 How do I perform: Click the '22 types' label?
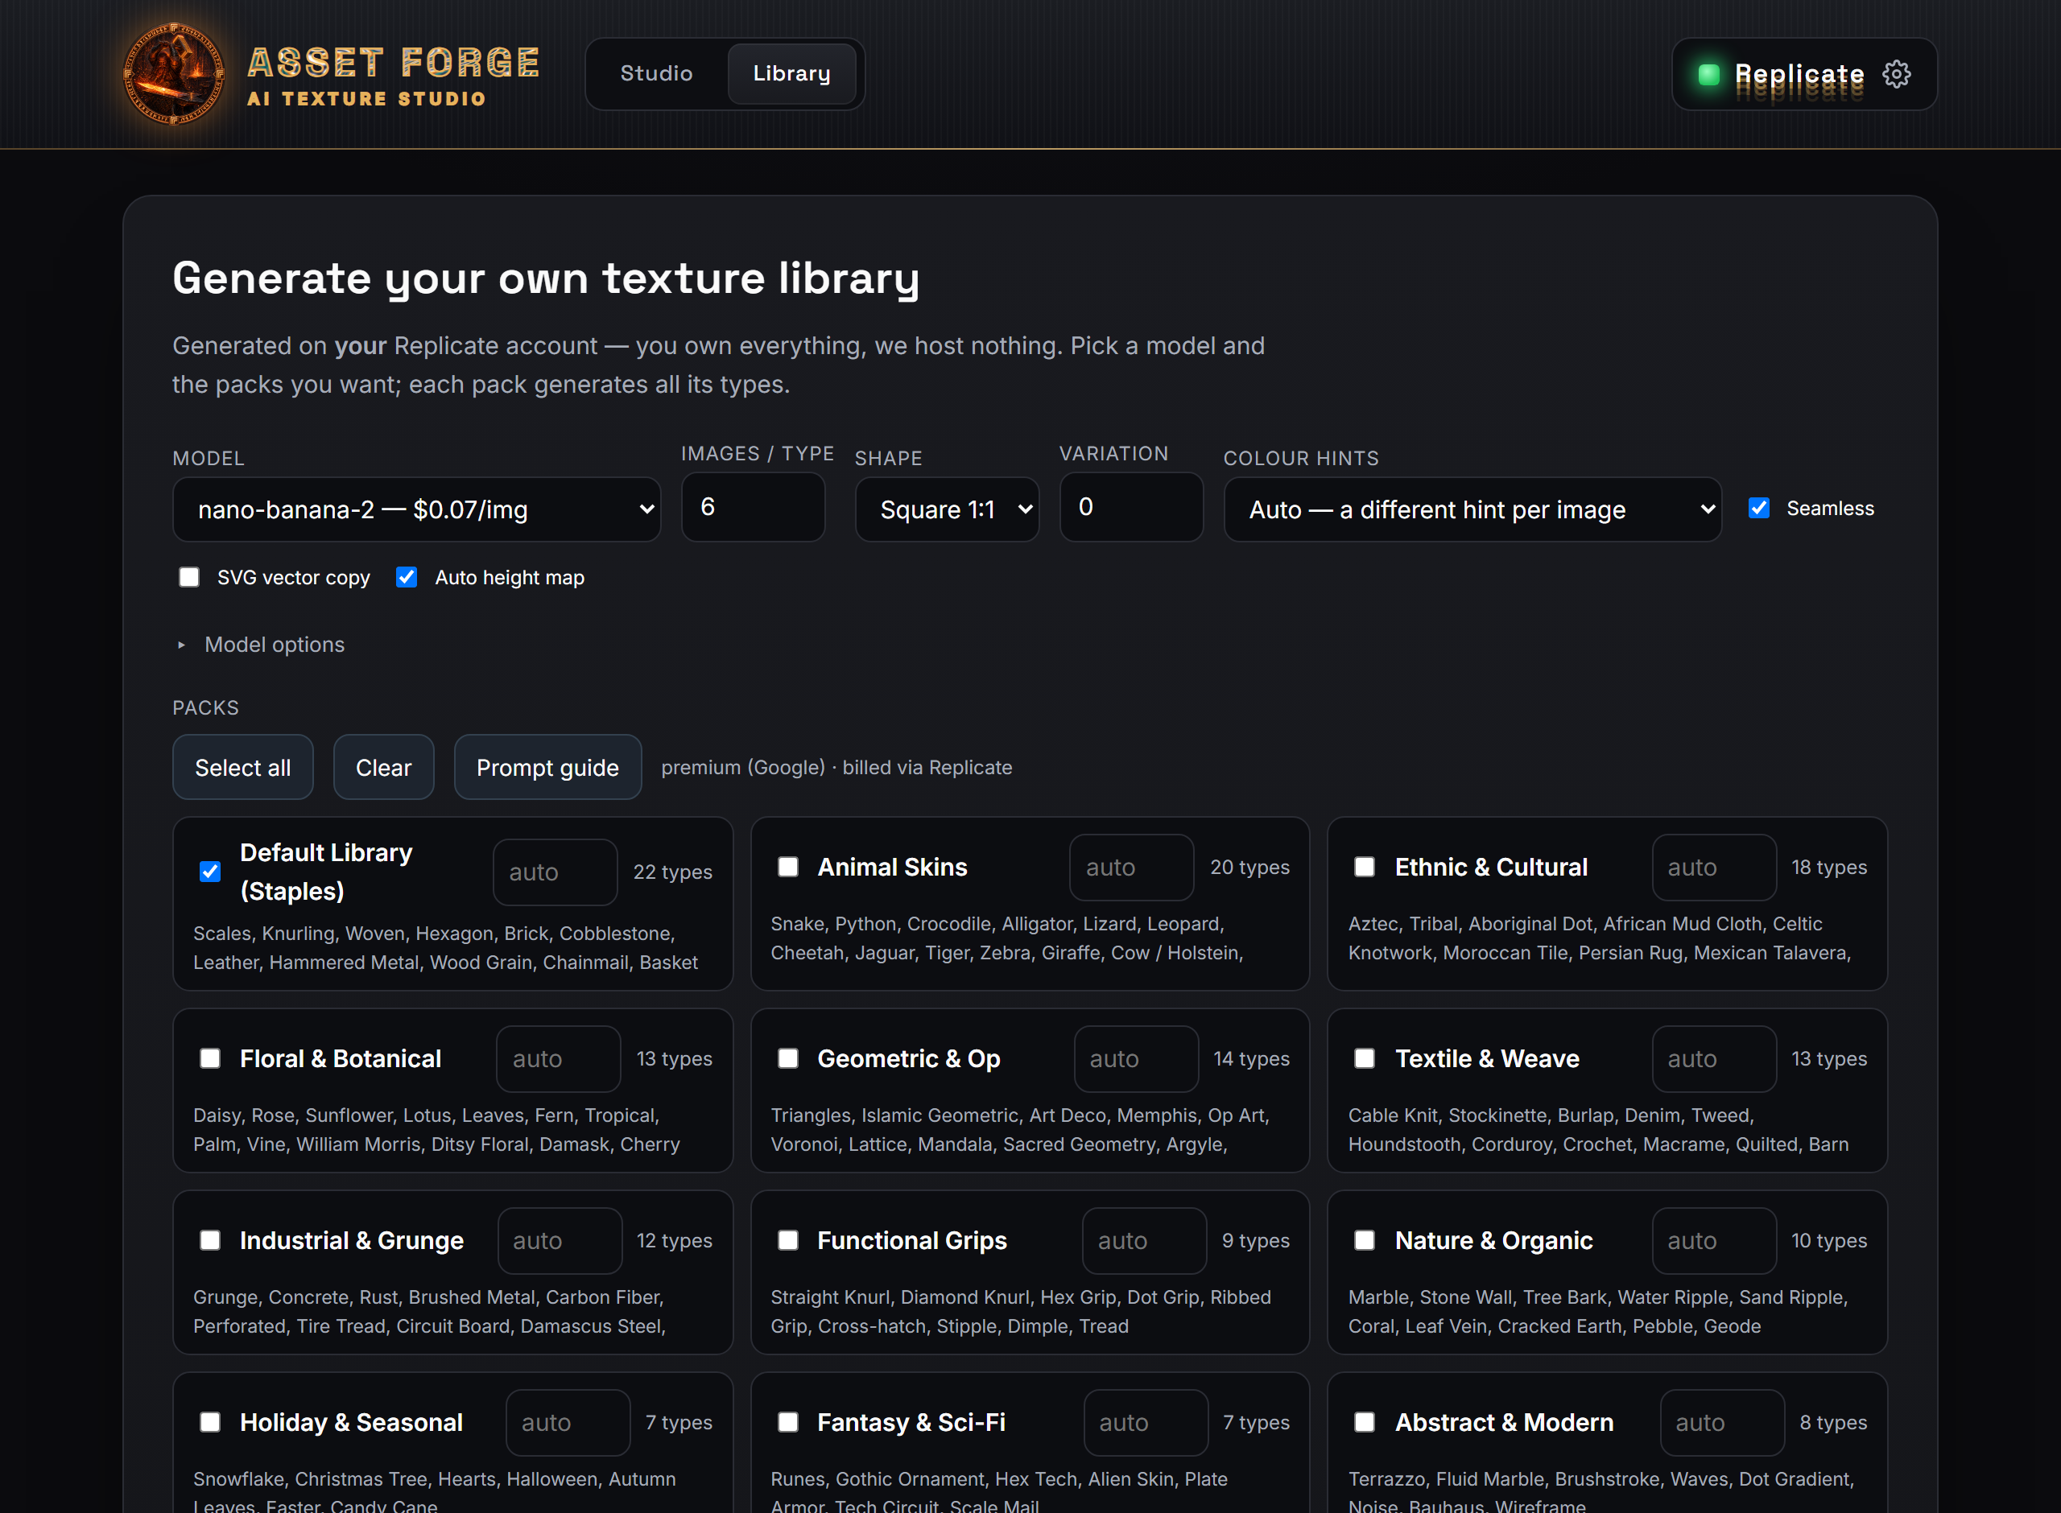[x=672, y=872]
